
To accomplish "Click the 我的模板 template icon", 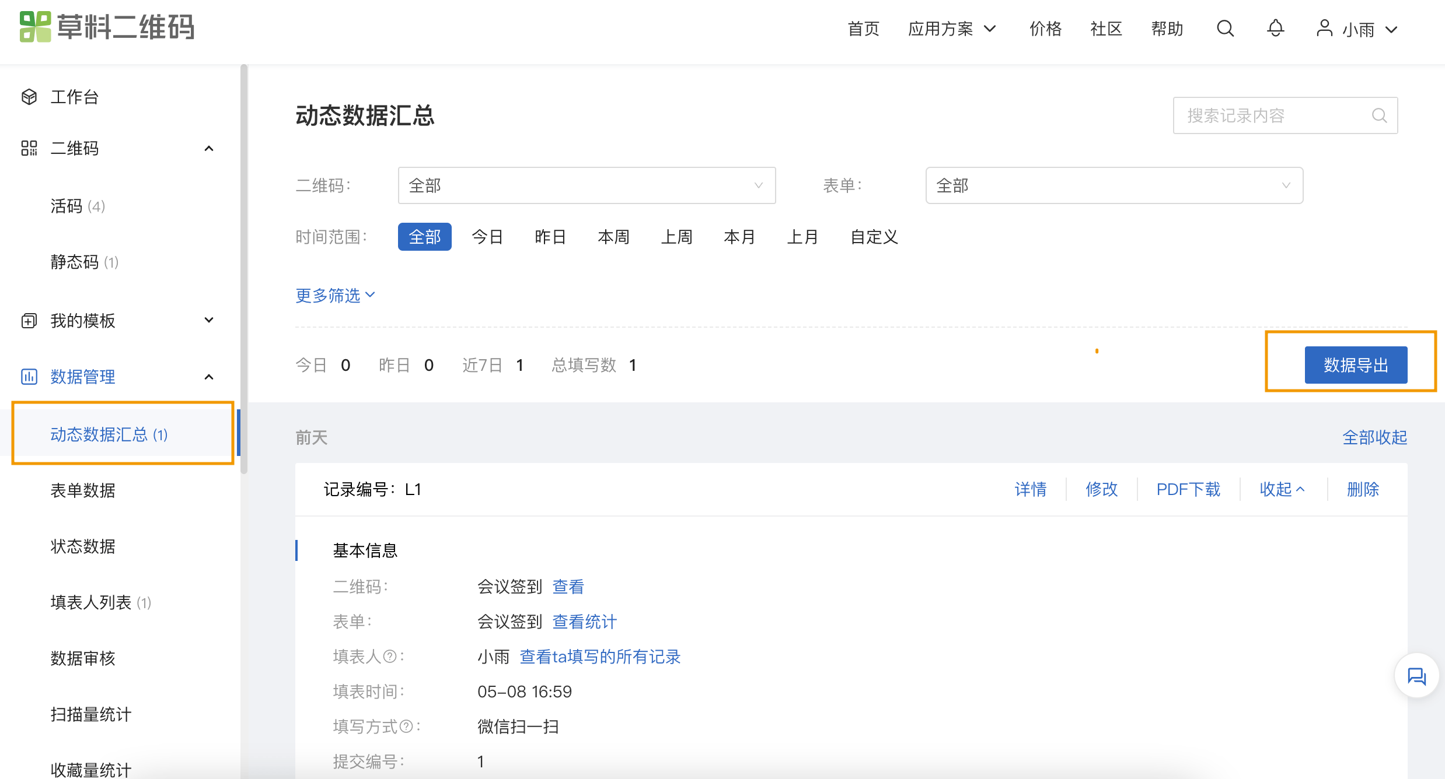I will (29, 321).
